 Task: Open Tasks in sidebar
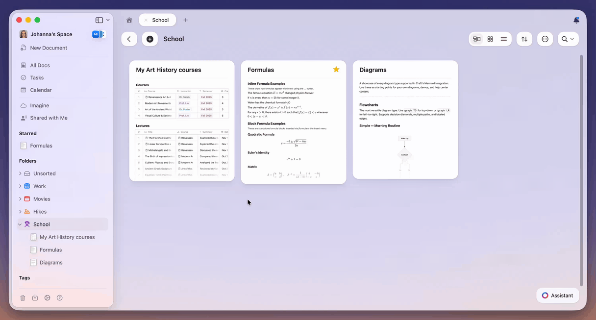click(37, 77)
